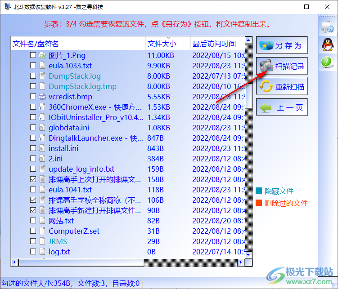Click the QQ penguin contact icon

[328, 44]
